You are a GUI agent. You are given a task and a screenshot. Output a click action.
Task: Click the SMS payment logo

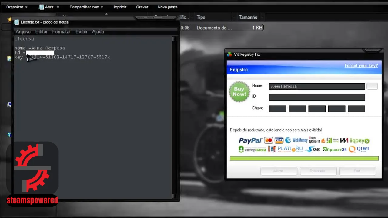click(x=313, y=149)
